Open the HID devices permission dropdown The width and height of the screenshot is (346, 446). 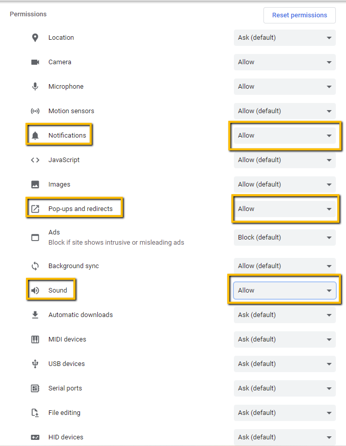[284, 437]
